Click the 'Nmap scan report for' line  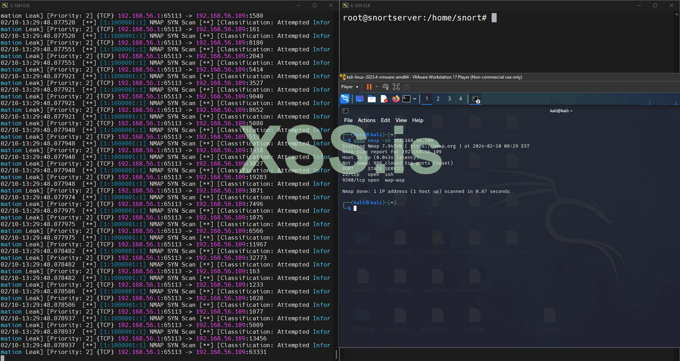[392, 151]
